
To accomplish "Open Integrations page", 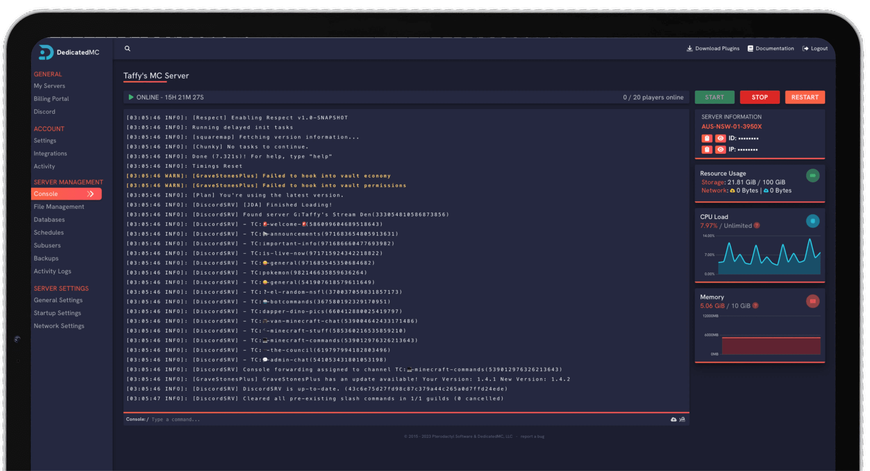I will click(x=51, y=153).
